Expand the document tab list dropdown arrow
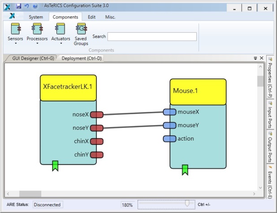Screen dimensions: 277x213 tap(255, 58)
